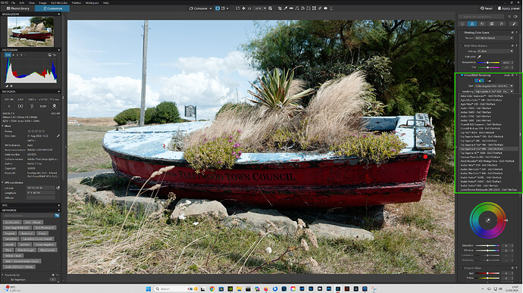Image resolution: width=523 pixels, height=293 pixels.
Task: Open Chrome from the Windows taskbar
Action: [x=211, y=288]
